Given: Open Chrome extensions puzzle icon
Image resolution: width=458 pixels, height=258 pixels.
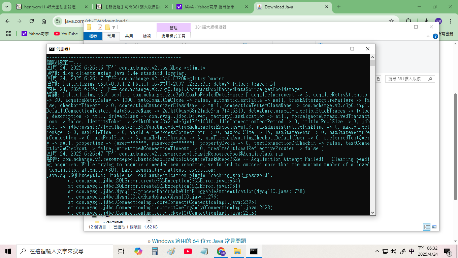Looking at the screenshot, I should (409, 21).
